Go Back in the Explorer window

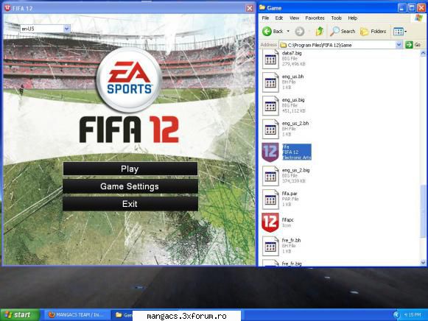[273, 32]
